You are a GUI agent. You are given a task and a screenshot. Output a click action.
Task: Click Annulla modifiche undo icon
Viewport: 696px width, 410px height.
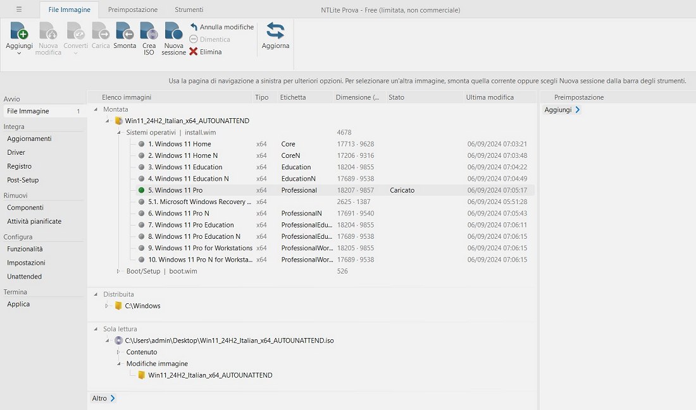click(x=194, y=27)
